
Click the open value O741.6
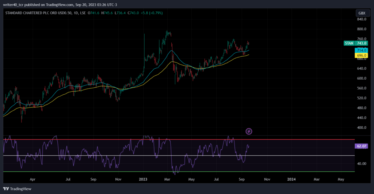[x=93, y=13]
